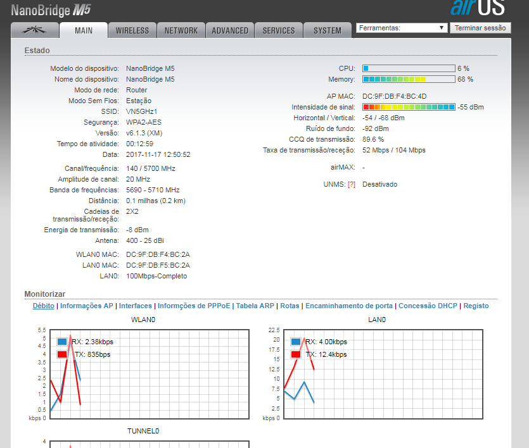Viewport: 529px width, 448px height.
Task: Select the CCQ value 89.6 %
Action: click(373, 139)
